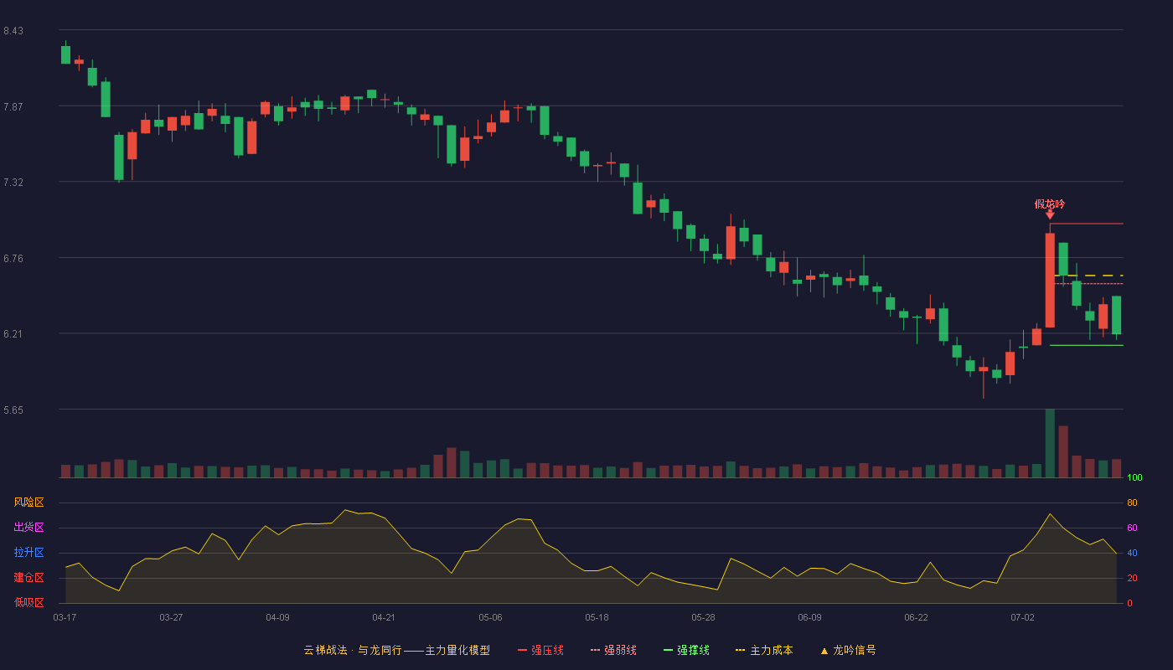Click the 风险区 zone label
The image size is (1173, 670).
point(28,502)
